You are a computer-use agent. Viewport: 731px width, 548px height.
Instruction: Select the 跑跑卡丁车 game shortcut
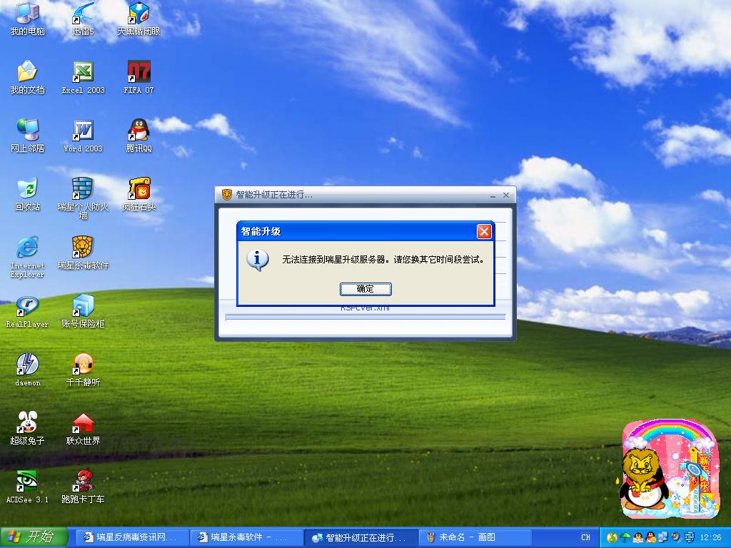tap(83, 487)
